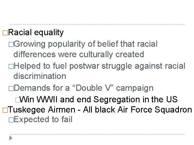Viewport: 194px width, 145px height.
Task: Click the blue bullet before Growing popularity
Action: click(11, 45)
